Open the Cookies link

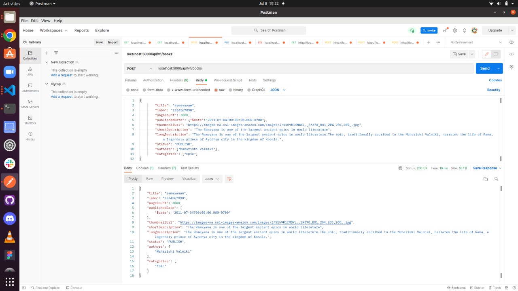495,80
